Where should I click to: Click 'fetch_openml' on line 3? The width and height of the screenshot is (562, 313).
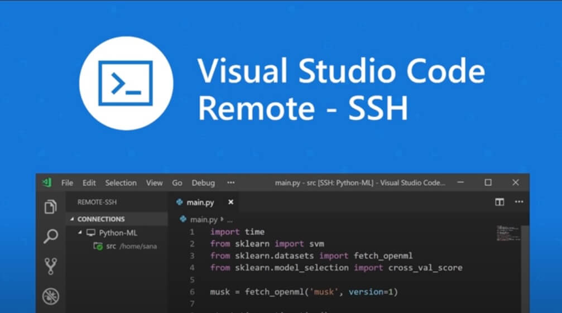pyautogui.click(x=383, y=256)
